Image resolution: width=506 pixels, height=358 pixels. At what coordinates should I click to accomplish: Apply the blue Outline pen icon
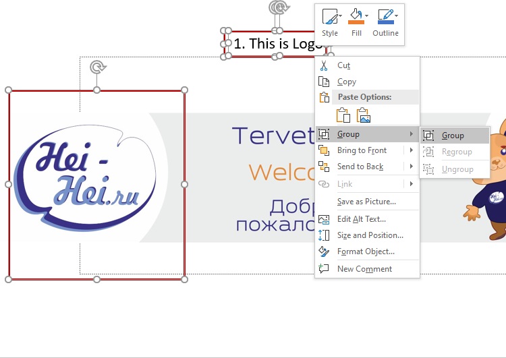(x=385, y=16)
